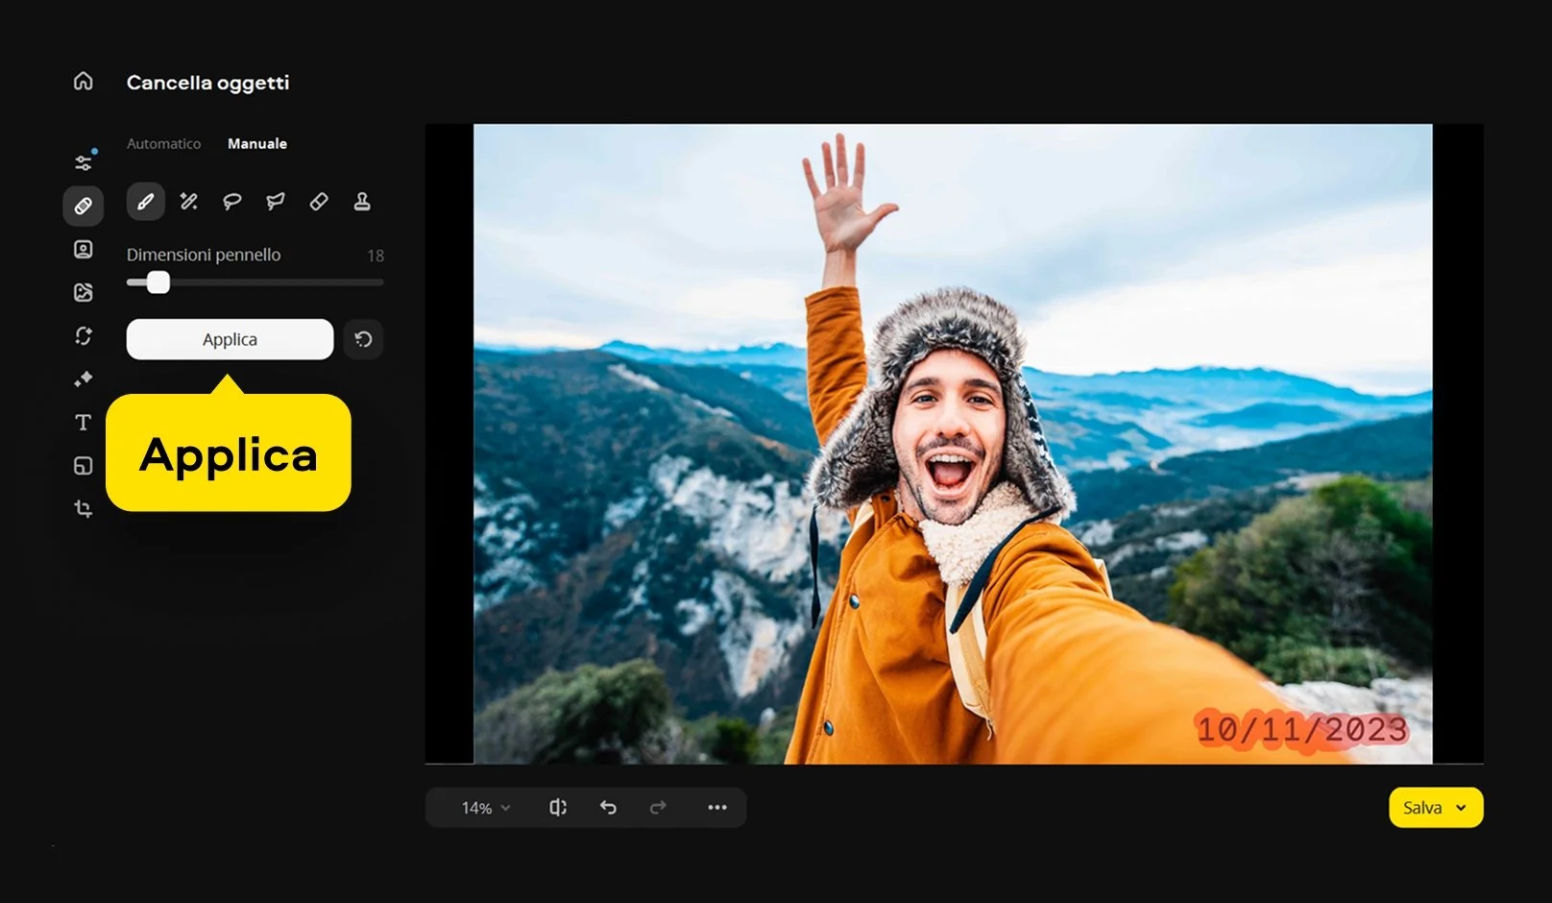Select the Crop tool in sidebar
Image resolution: width=1552 pixels, height=903 pixels.
84,508
